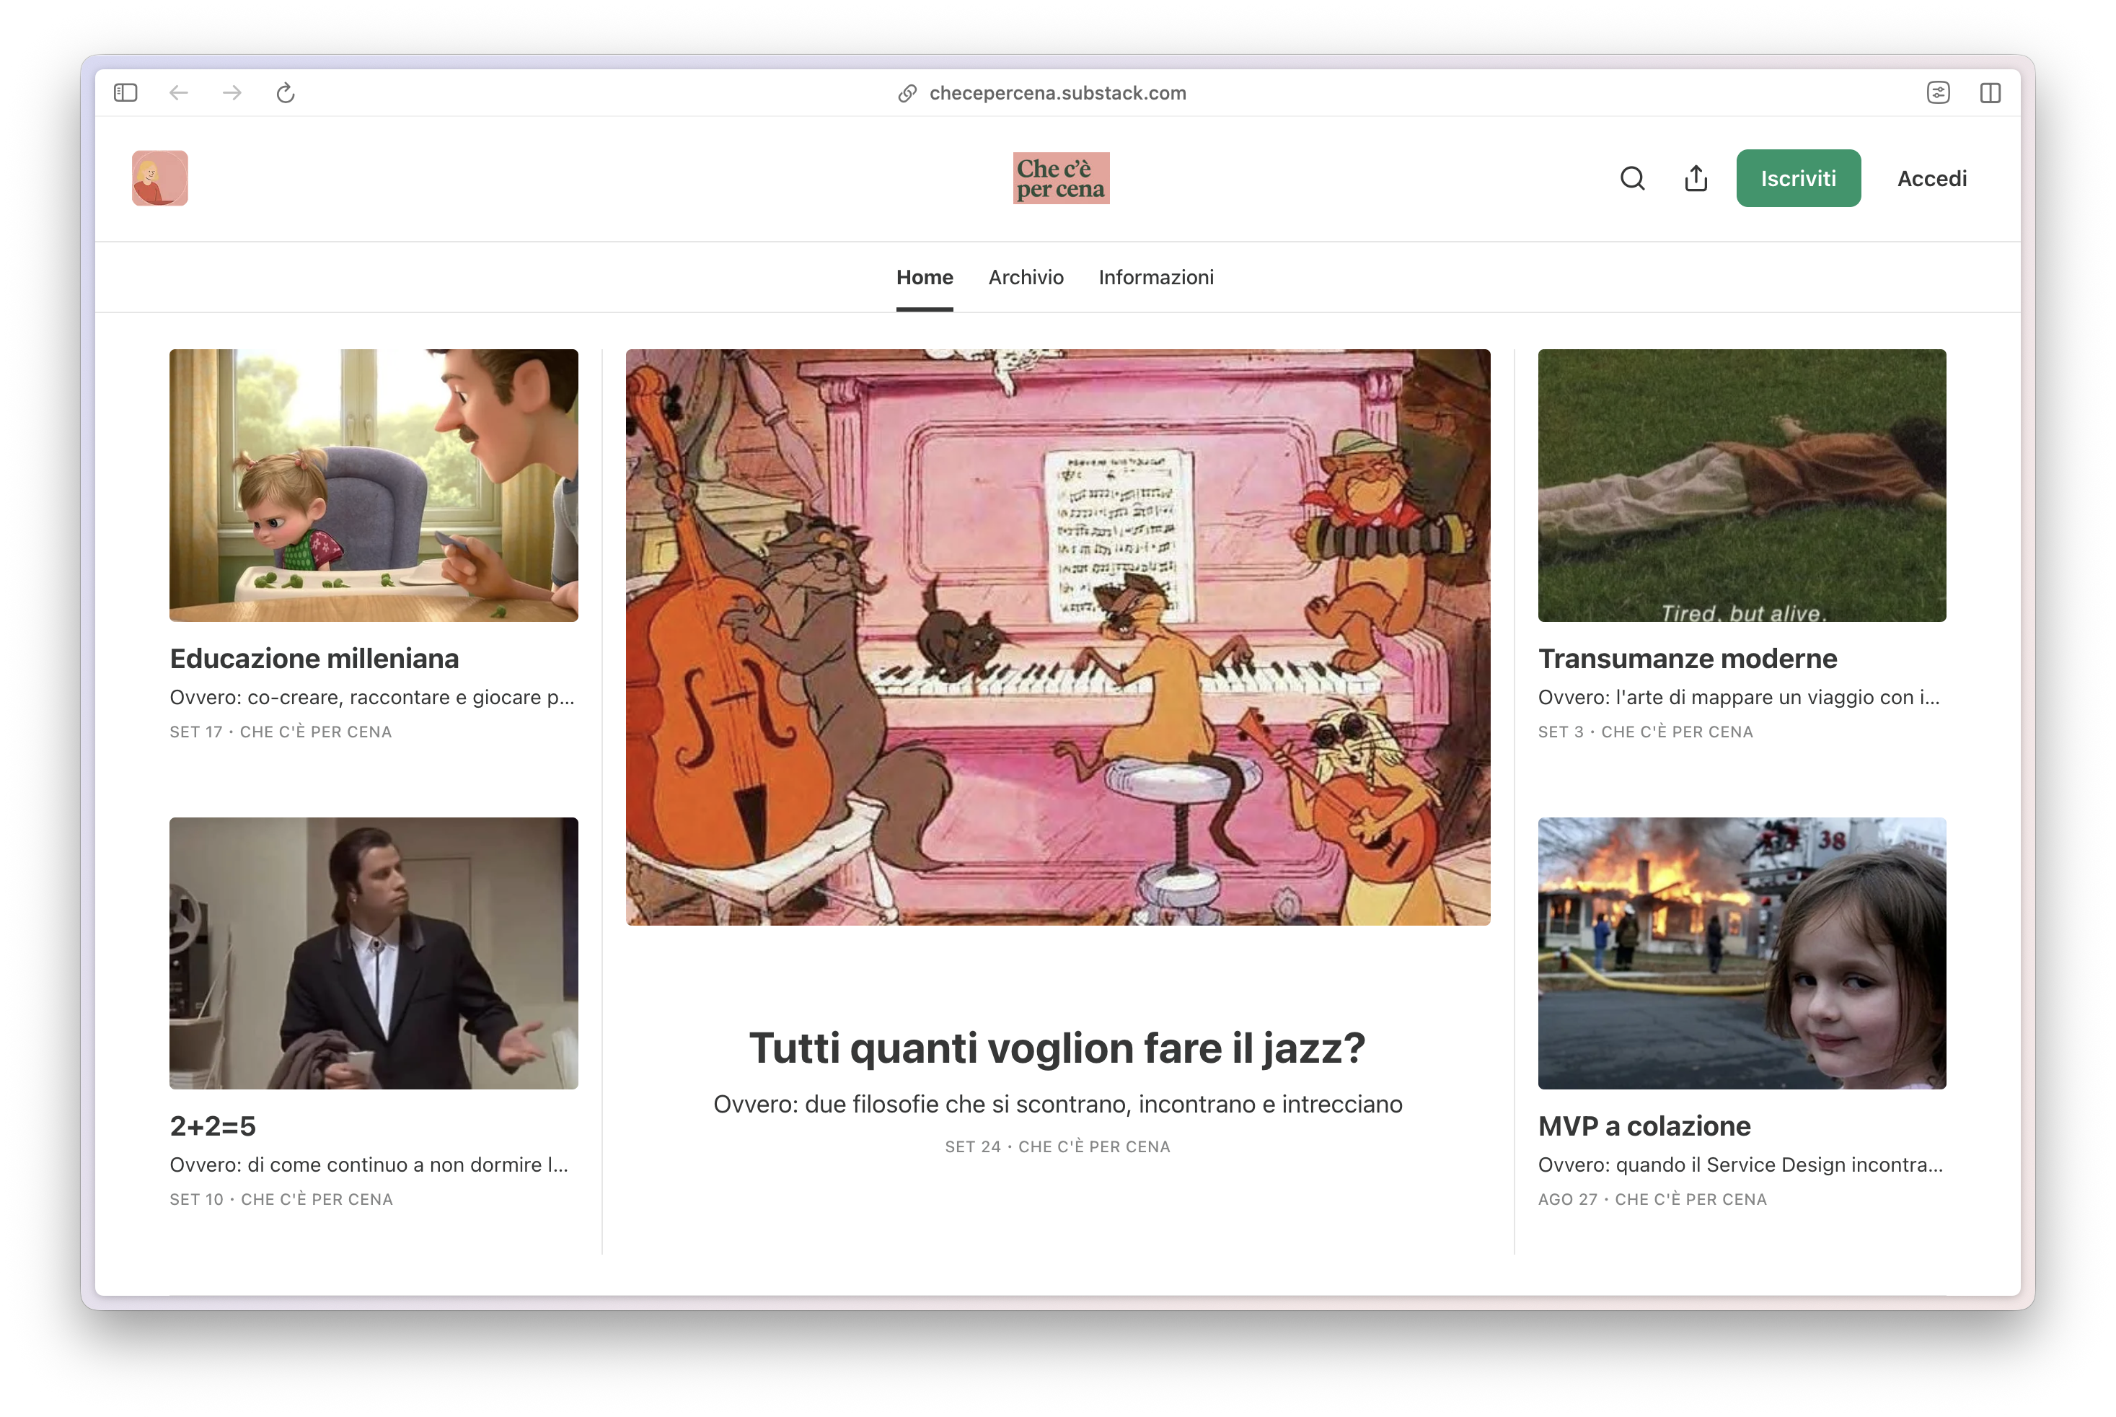Select the Home tab

tap(925, 278)
